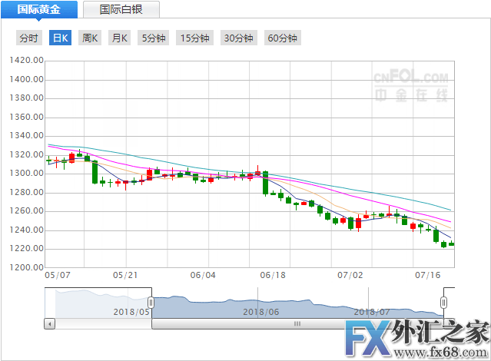Choose the 30分钟 interval

pos(238,38)
